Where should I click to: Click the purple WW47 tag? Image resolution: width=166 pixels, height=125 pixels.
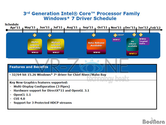pyautogui.click(x=117, y=40)
